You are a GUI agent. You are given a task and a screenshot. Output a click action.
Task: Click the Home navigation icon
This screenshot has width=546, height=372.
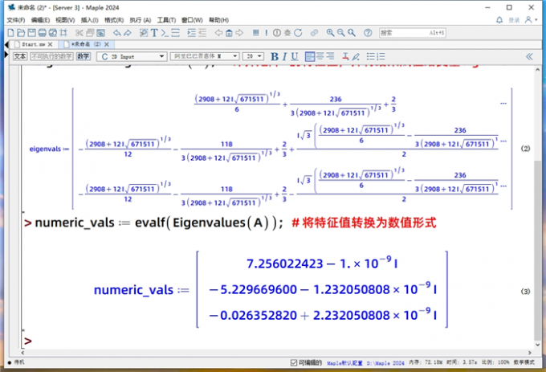coord(229,33)
